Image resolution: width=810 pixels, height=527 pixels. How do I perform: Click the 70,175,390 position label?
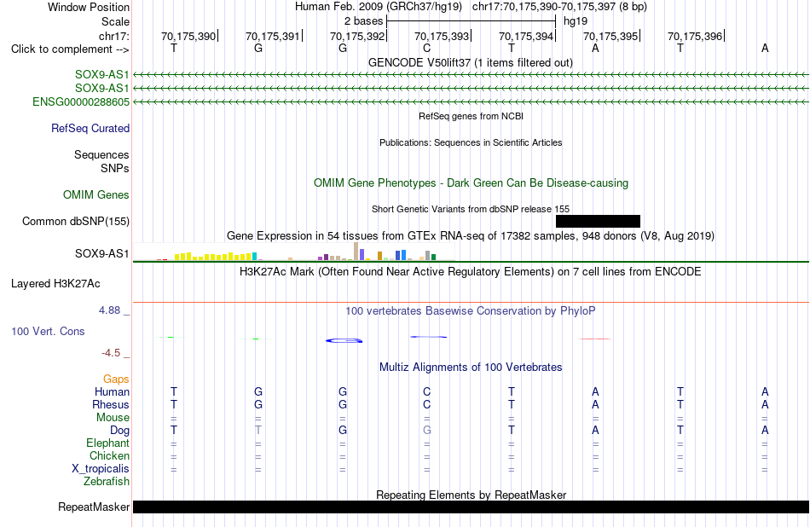(x=188, y=36)
